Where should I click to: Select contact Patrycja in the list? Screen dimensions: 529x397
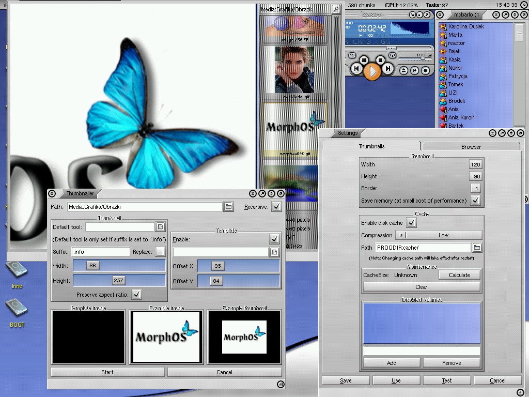point(458,76)
